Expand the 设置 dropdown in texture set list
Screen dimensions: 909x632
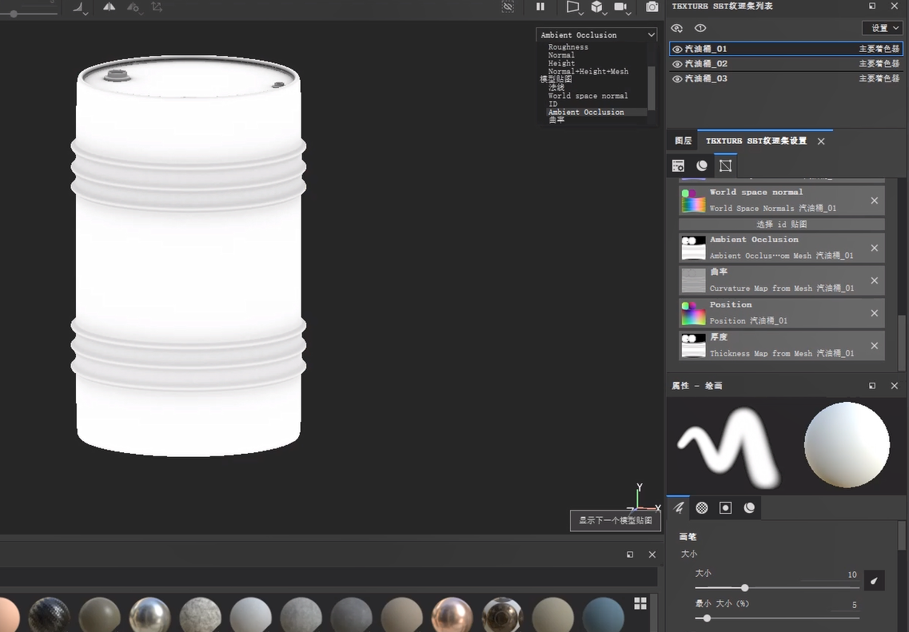pyautogui.click(x=882, y=28)
